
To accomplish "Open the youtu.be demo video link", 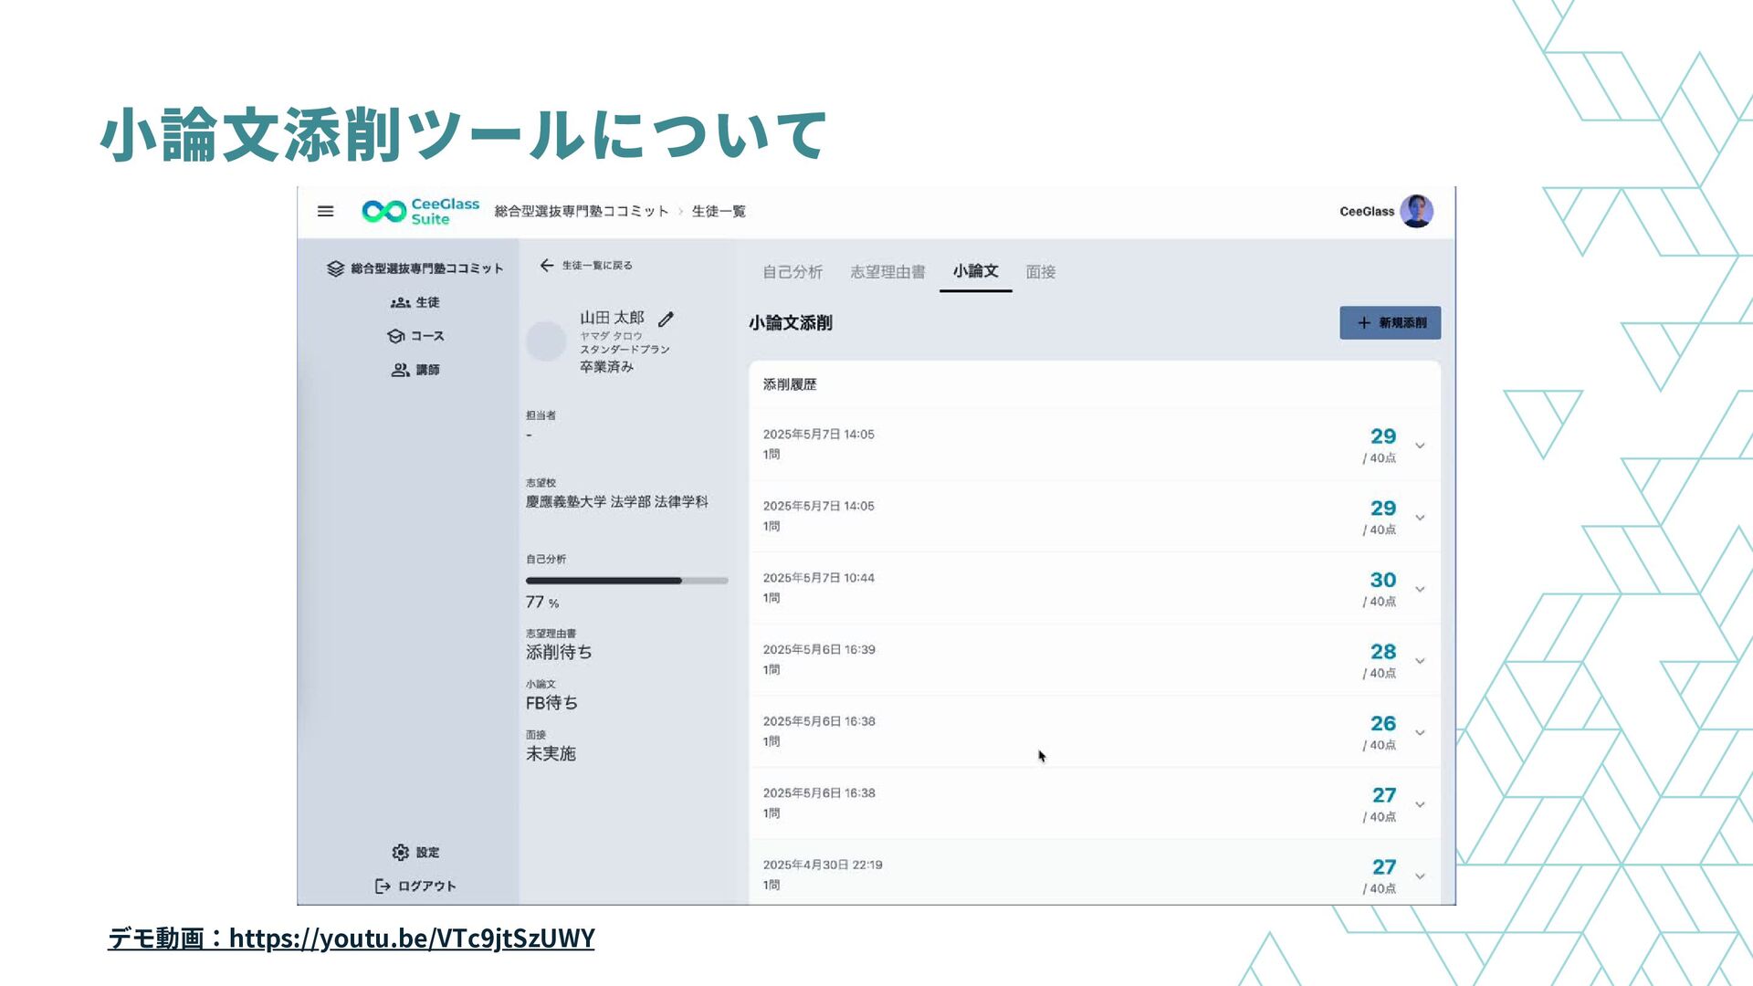I will coord(411,938).
